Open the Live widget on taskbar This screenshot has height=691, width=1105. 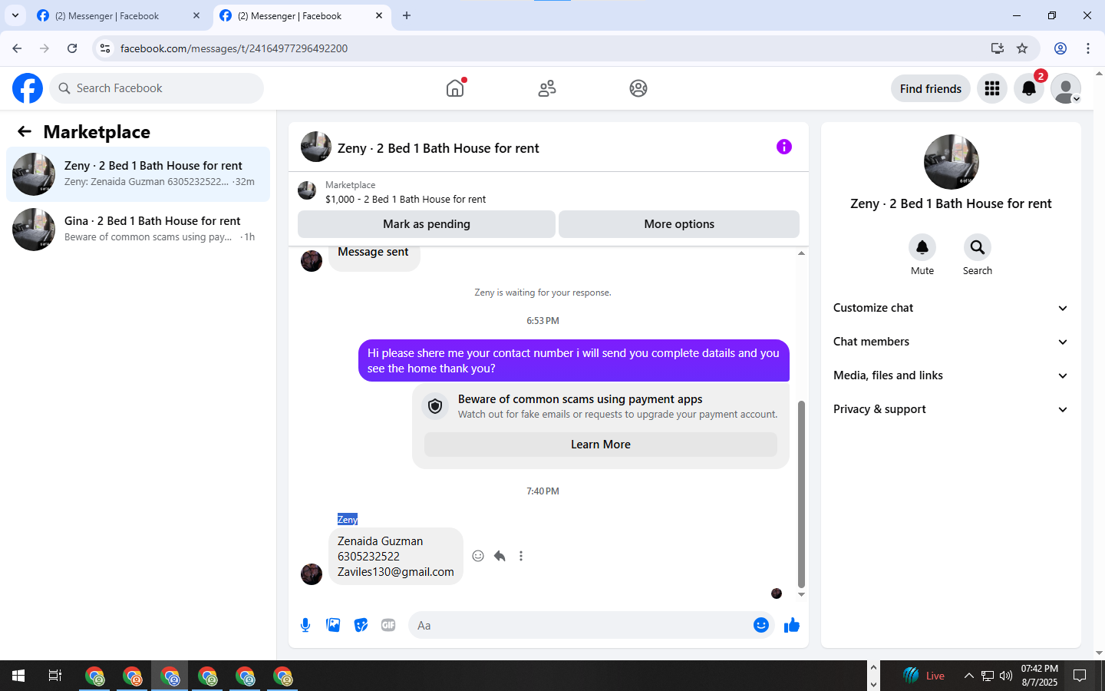[x=924, y=676]
